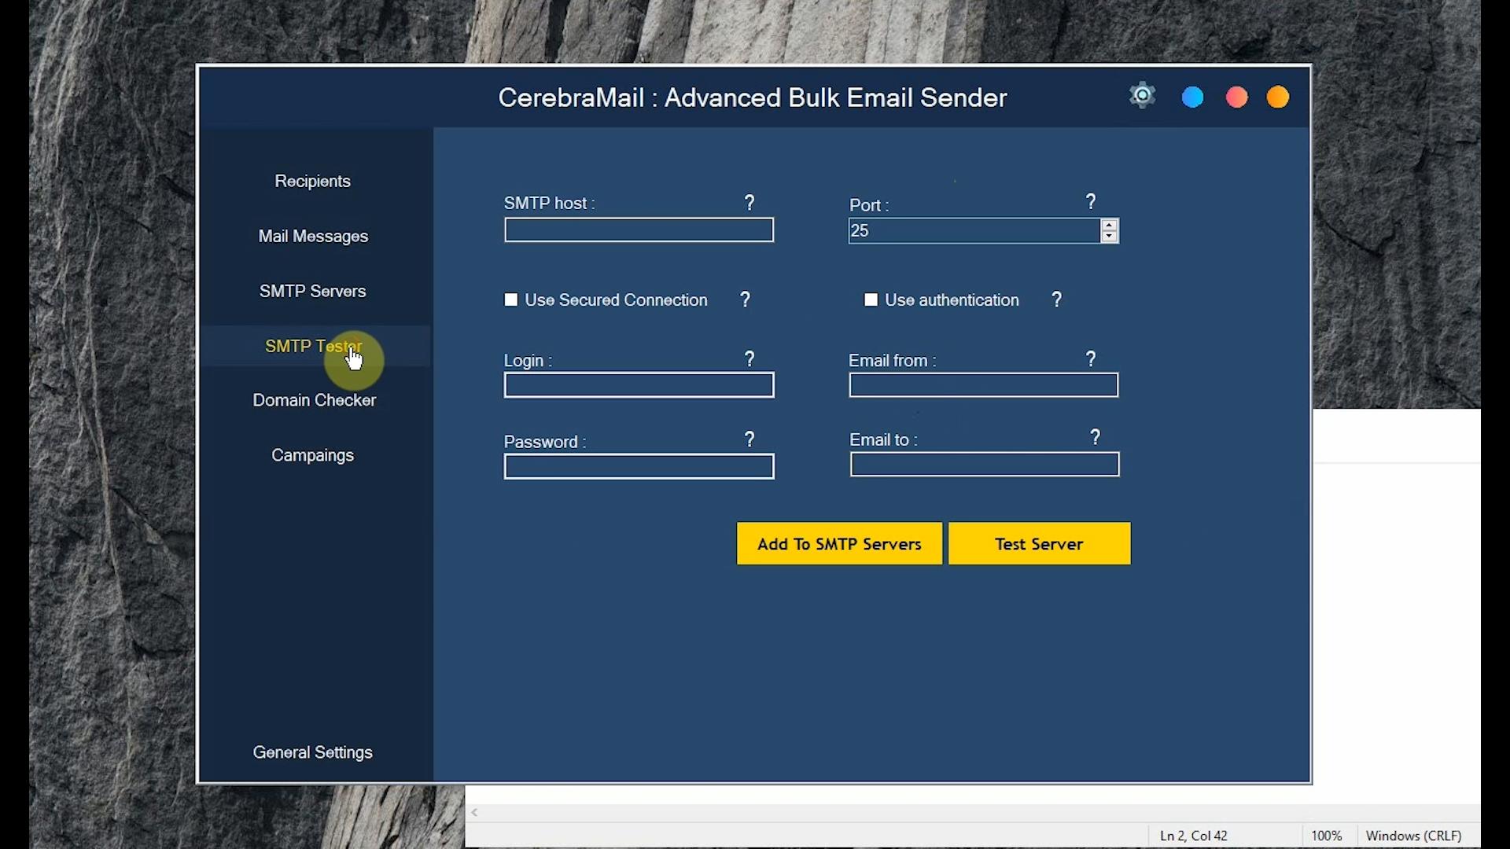Click inside the SMTP host input field
The height and width of the screenshot is (849, 1510).
pyautogui.click(x=638, y=230)
